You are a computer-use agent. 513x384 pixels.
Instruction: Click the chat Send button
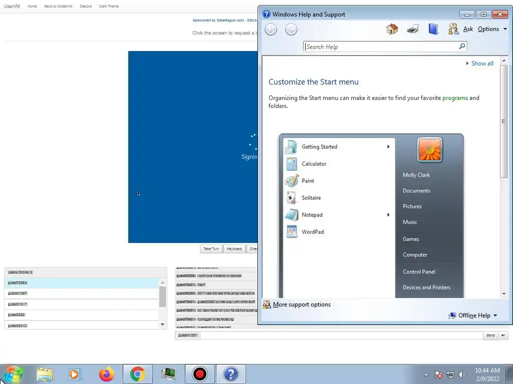click(490, 335)
